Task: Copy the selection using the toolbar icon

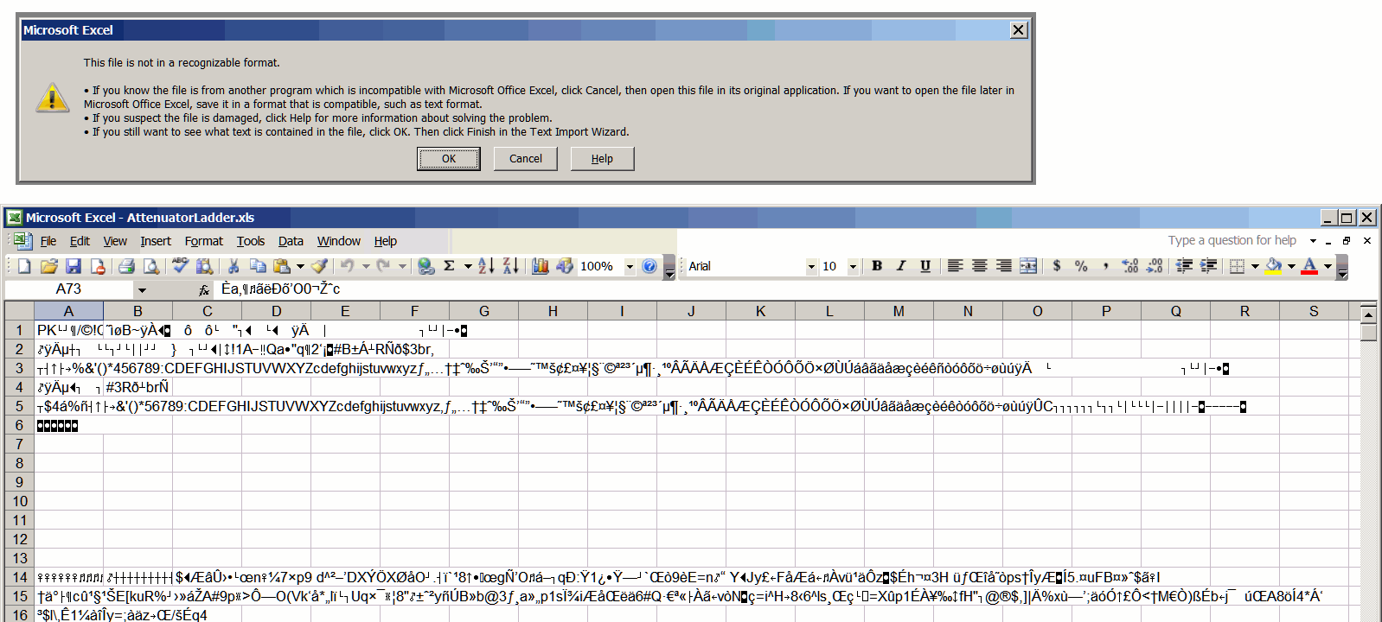Action: [x=257, y=266]
